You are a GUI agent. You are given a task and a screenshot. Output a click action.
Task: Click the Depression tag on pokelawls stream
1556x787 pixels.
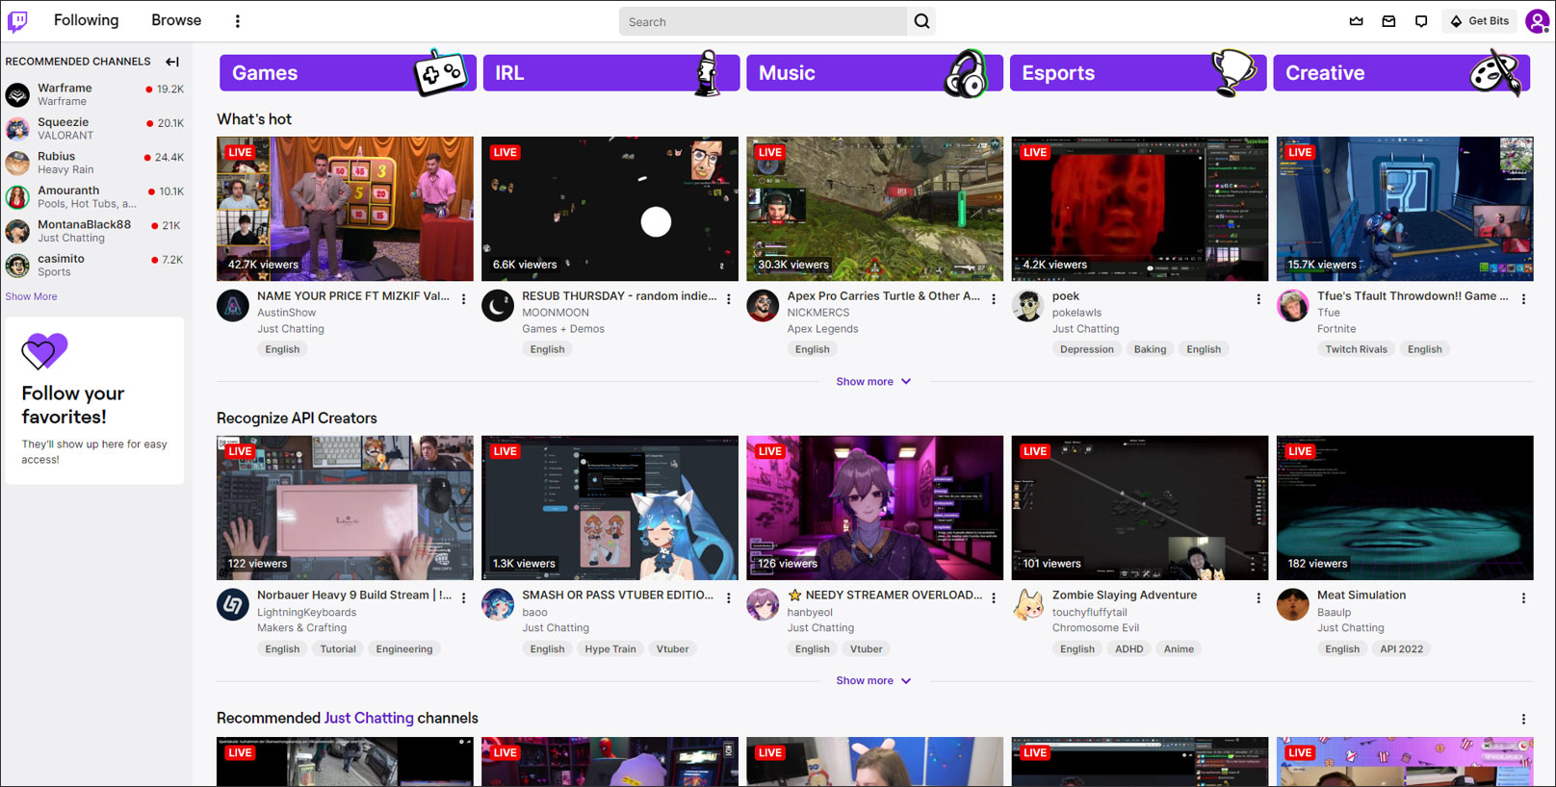[x=1087, y=349]
